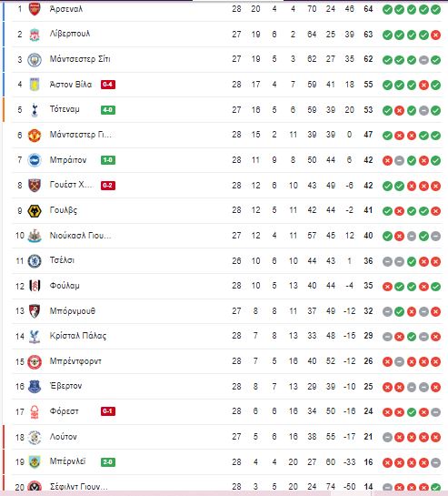Open the Άρσεναλ team name link

click(66, 9)
